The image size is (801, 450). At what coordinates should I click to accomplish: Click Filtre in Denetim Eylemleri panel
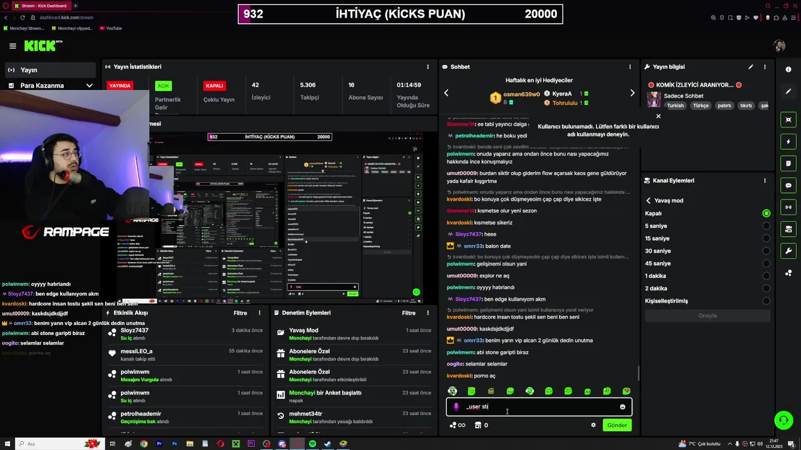click(409, 313)
